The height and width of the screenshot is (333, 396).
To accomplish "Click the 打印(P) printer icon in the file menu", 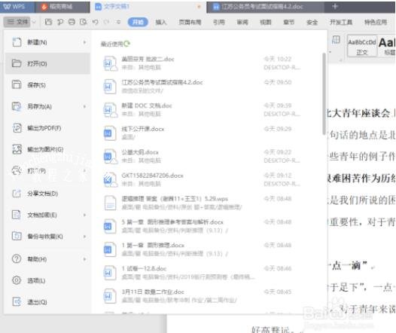I will click(17, 170).
